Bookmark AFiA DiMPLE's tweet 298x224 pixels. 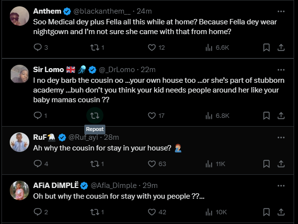266,212
